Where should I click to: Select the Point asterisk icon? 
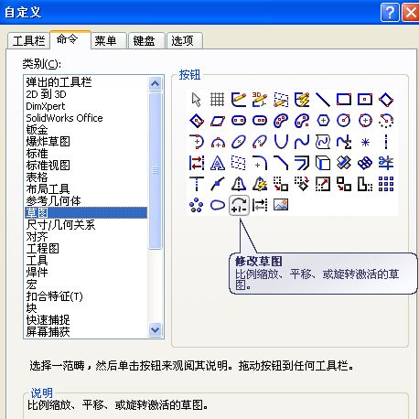click(365, 143)
